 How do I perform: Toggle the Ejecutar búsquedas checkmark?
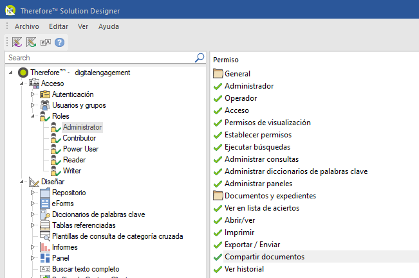(218, 147)
